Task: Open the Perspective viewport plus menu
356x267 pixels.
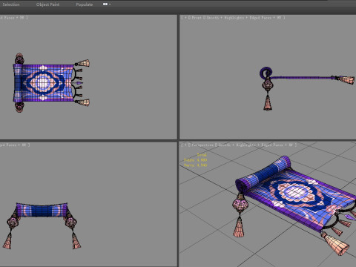Action: (185, 145)
